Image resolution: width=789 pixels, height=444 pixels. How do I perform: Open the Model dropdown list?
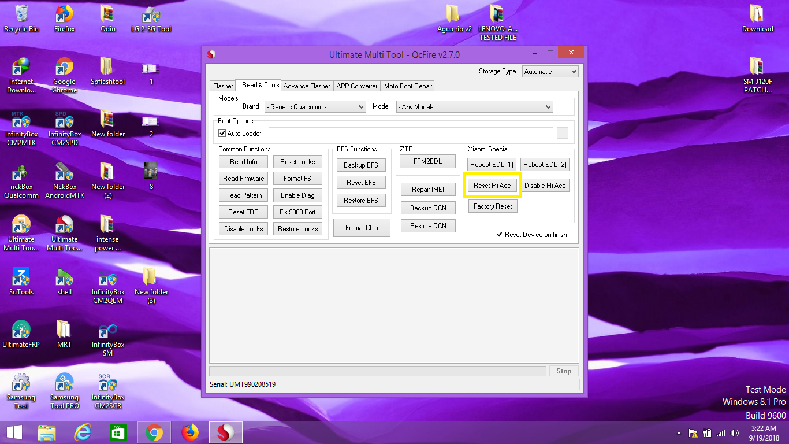pyautogui.click(x=475, y=107)
